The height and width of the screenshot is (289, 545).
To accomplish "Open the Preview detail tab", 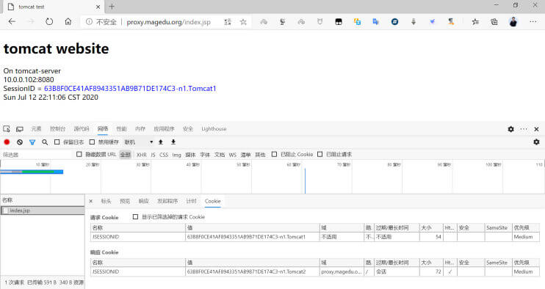I will point(125,201).
